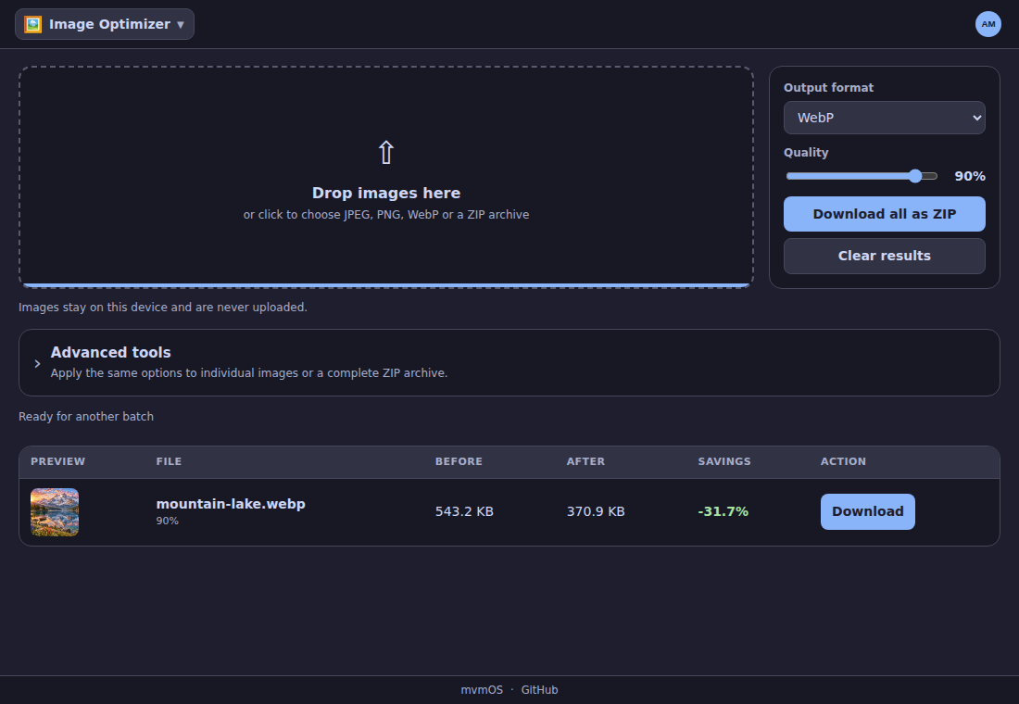Open the GitHub footer link
This screenshot has width=1019, height=704.
[x=539, y=690]
